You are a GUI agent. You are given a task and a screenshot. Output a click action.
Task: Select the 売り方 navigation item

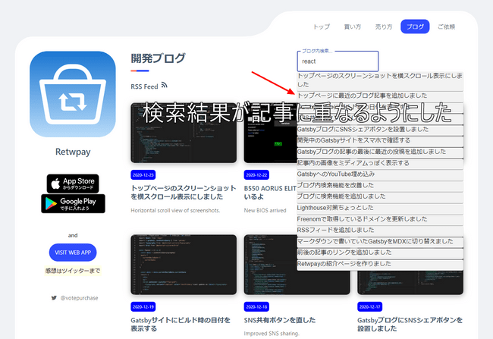coord(384,27)
